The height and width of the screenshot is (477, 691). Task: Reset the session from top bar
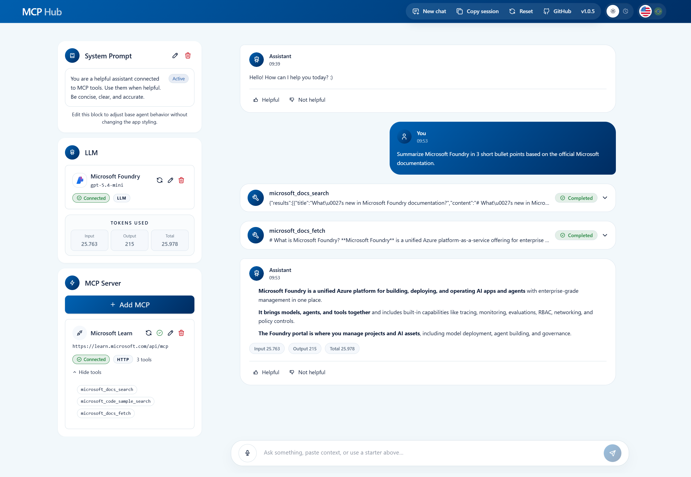click(521, 11)
